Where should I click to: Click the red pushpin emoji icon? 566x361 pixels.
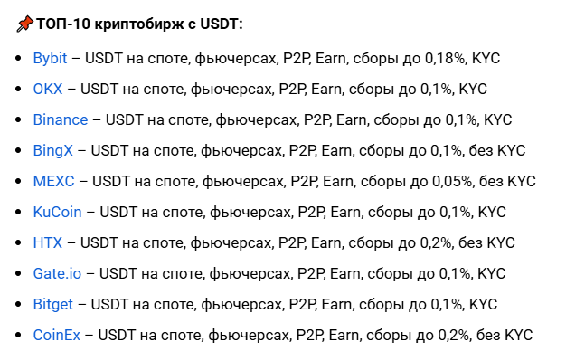[24, 24]
